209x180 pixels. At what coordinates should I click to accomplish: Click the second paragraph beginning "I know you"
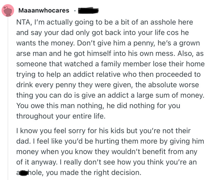click(107, 152)
